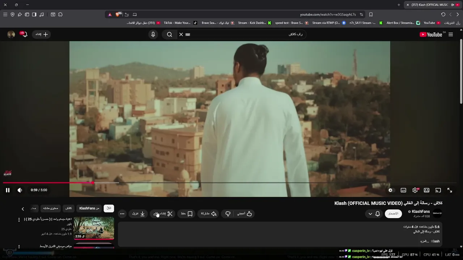Toggle subtitles captions in the player
The height and width of the screenshot is (260, 463).
tap(403, 190)
